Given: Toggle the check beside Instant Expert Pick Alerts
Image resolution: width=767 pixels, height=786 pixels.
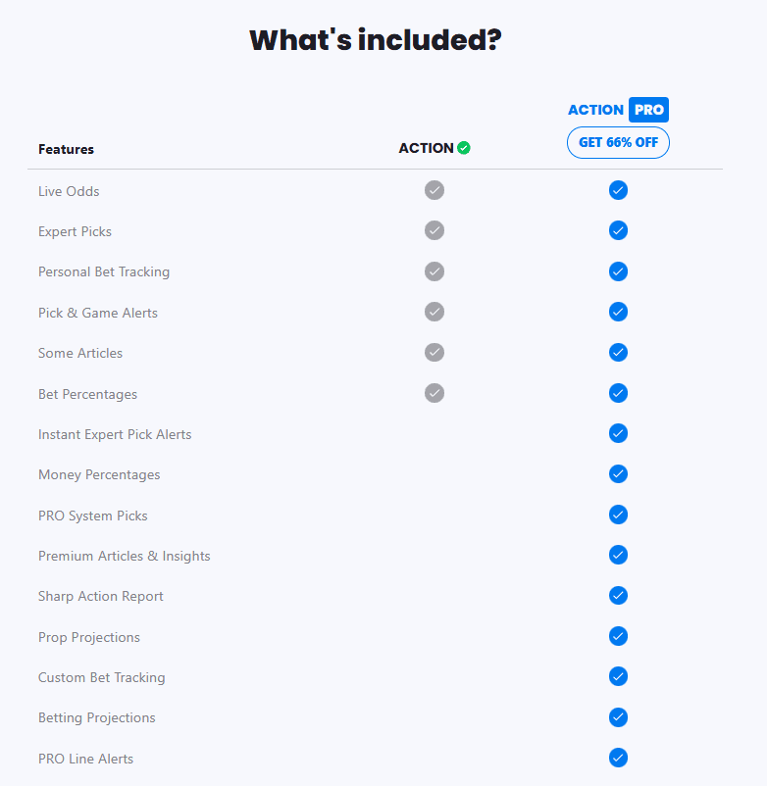Looking at the screenshot, I should coord(618,432).
